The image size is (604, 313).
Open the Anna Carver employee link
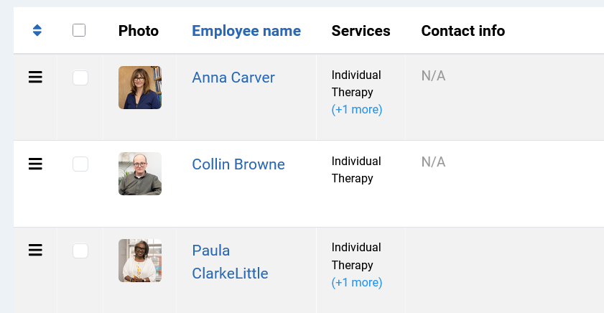tap(233, 78)
